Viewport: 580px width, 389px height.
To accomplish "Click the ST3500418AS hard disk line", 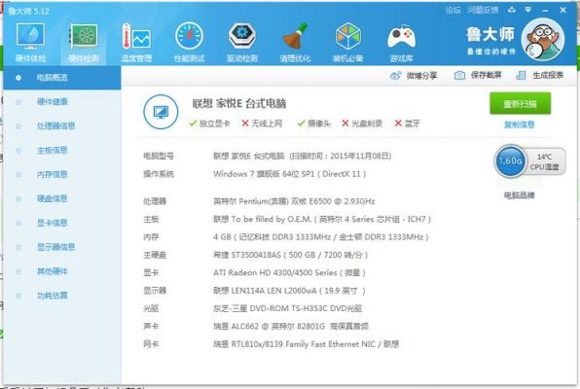I will click(290, 255).
